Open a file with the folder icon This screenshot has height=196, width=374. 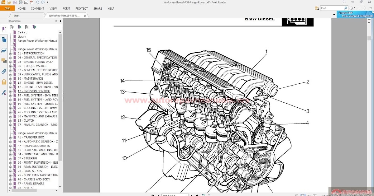tap(9, 2)
